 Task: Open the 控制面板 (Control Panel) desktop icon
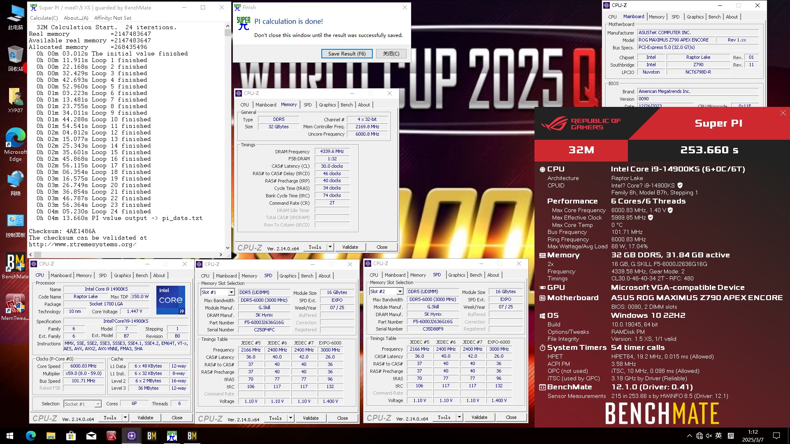15,225
